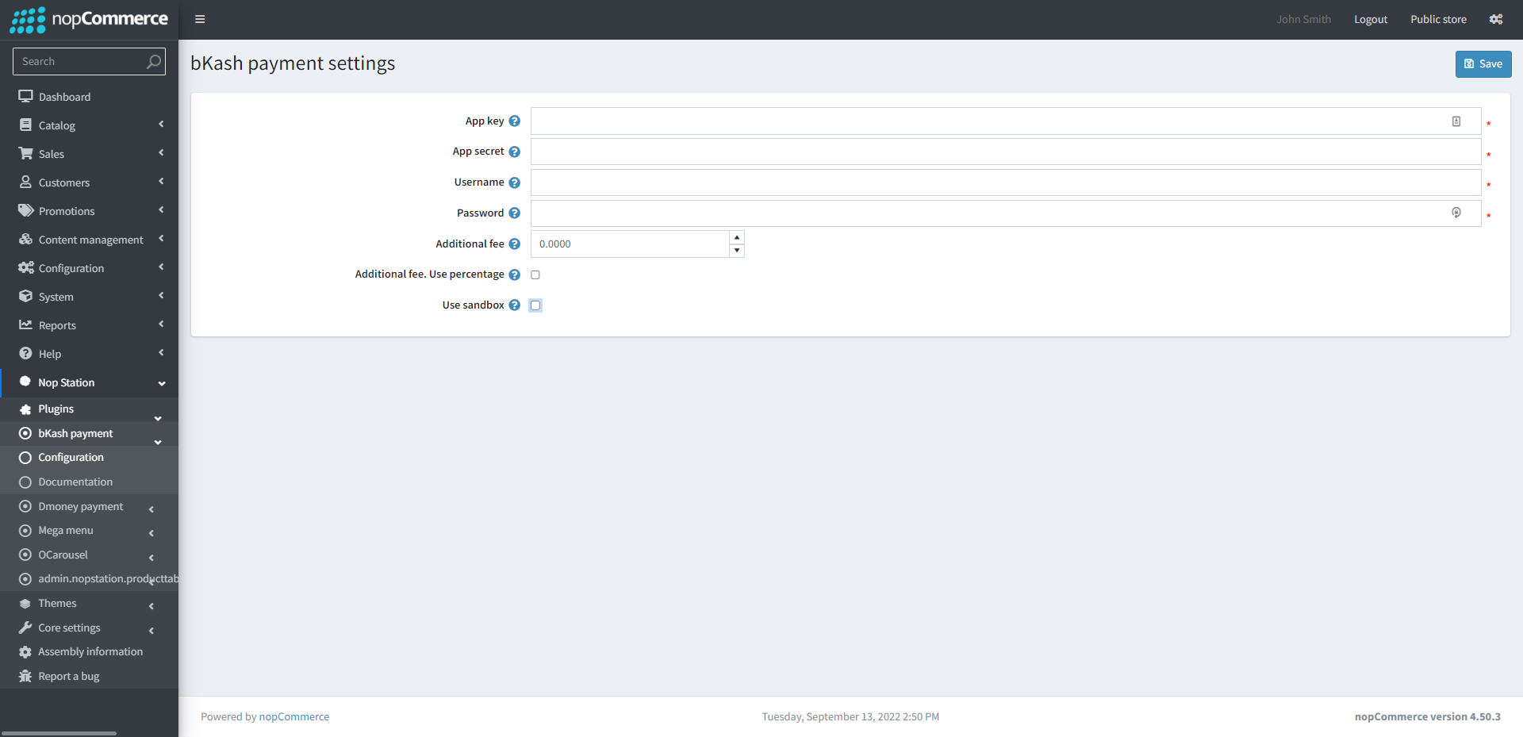Expand the Customers menu arrow

click(x=161, y=181)
